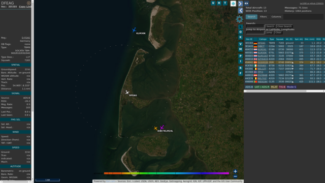Toggle the M map button
325x183 pixels.
tap(240, 49)
